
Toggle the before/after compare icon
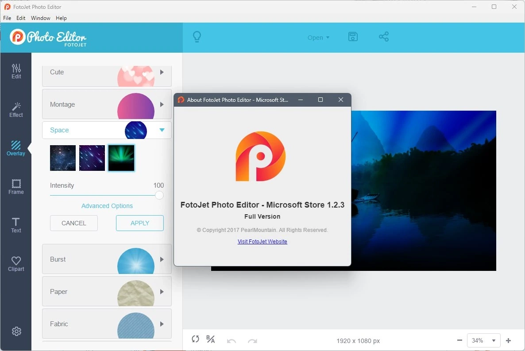(211, 339)
